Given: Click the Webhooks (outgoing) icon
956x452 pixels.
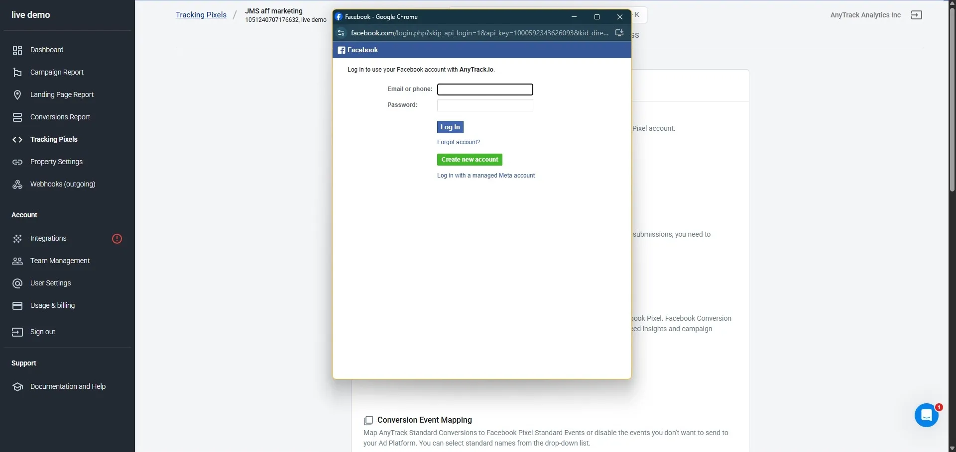Looking at the screenshot, I should [17, 184].
